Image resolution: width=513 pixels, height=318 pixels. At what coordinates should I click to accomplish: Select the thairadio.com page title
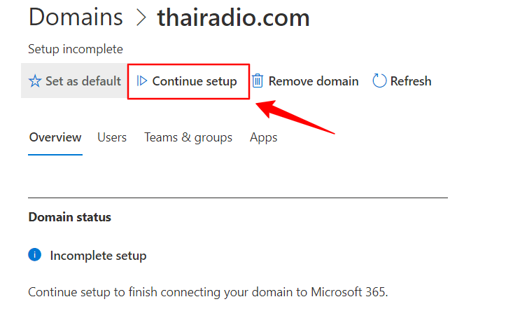pyautogui.click(x=233, y=18)
